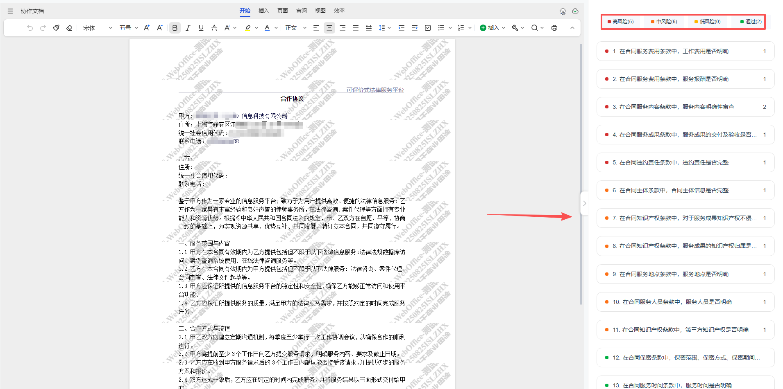Expand numbered list style dropdown
Image resolution: width=783 pixels, height=389 pixels.
click(x=470, y=28)
